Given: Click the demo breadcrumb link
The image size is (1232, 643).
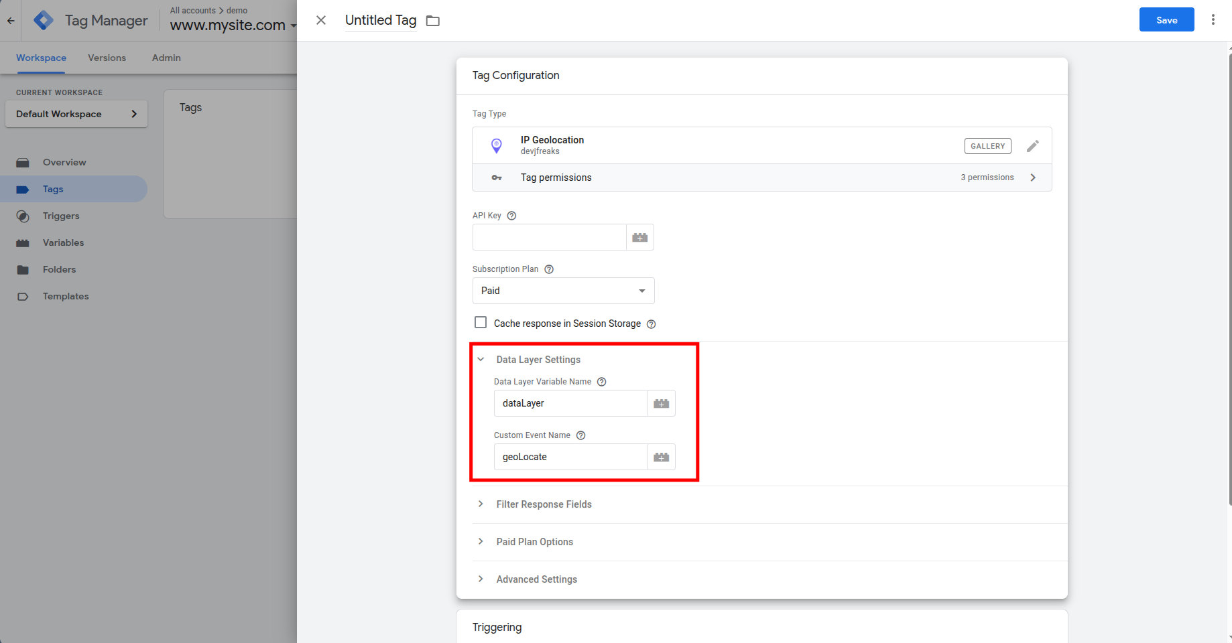Looking at the screenshot, I should point(237,10).
